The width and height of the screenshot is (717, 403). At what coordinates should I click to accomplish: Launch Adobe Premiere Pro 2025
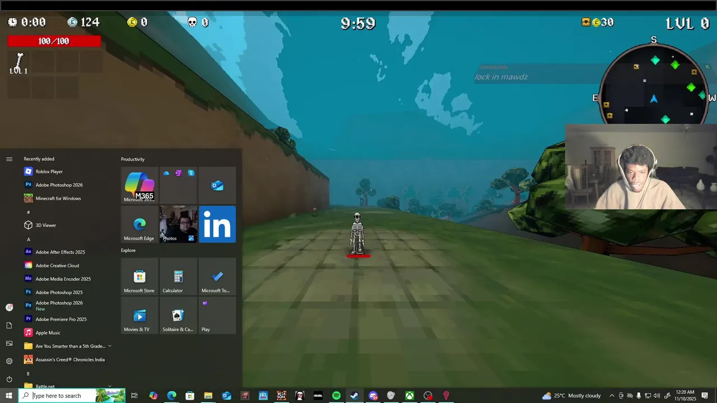[x=68, y=319]
